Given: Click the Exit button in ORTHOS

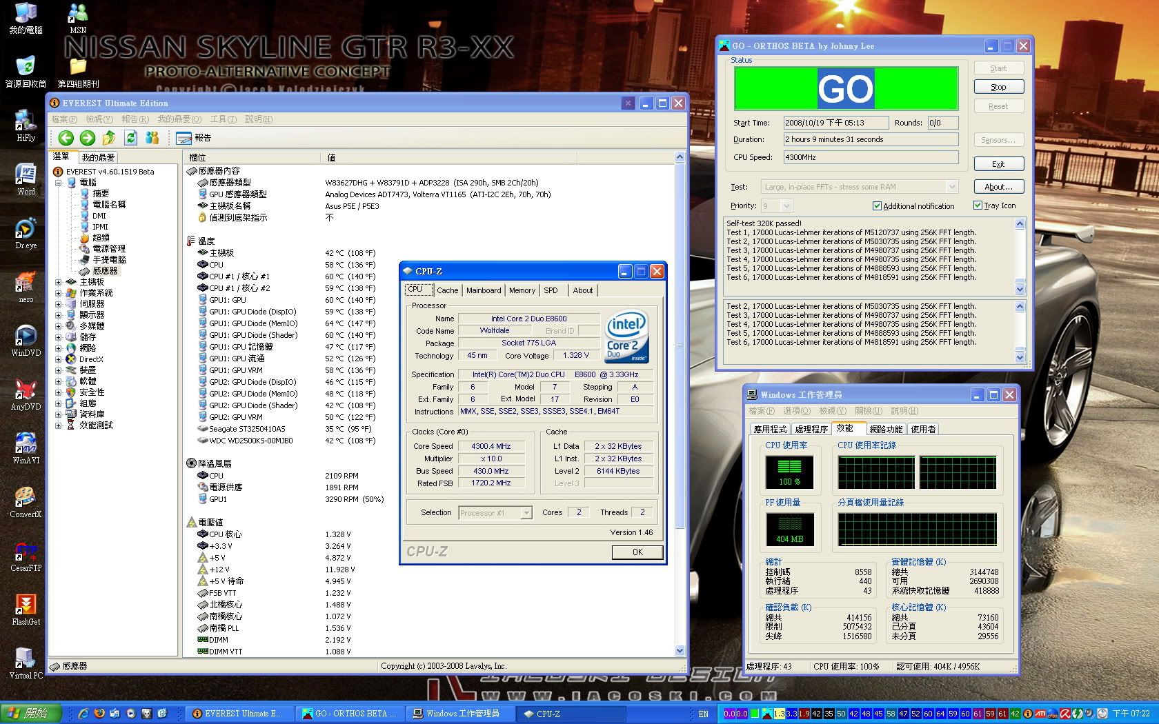Looking at the screenshot, I should coord(998,164).
